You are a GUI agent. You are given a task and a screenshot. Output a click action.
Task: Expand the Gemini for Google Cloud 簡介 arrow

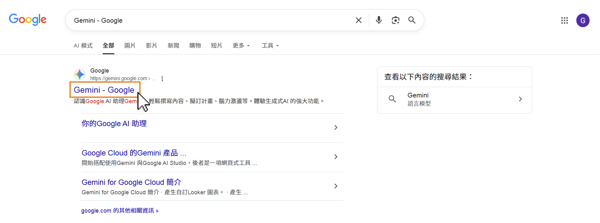(336, 186)
